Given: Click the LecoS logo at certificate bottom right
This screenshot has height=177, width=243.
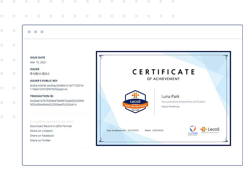Looking at the screenshot, I should [x=210, y=130].
